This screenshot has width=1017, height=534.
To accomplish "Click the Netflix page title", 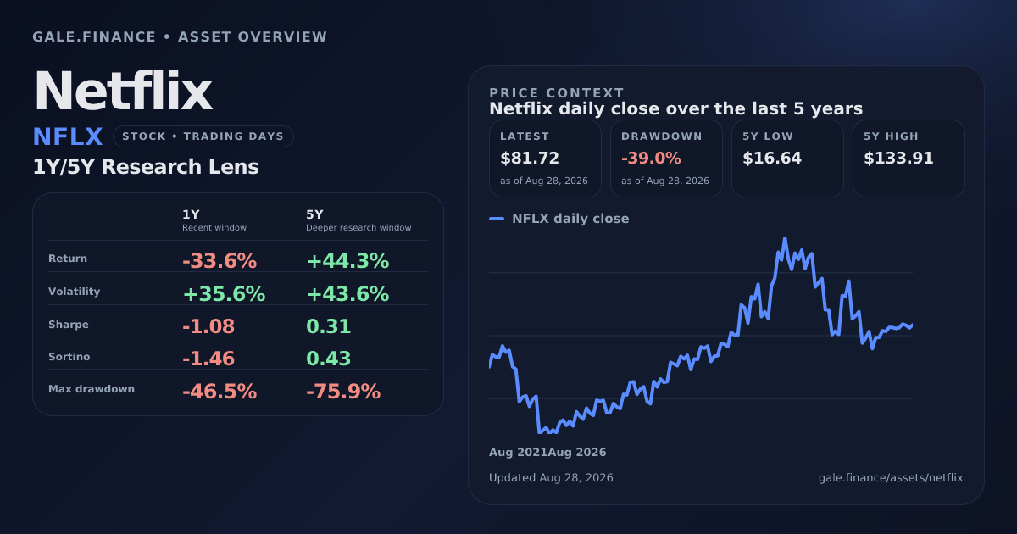I will click(x=123, y=91).
